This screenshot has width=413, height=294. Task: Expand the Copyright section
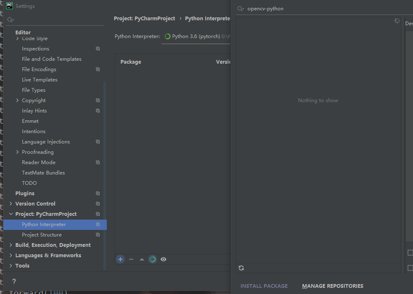pyautogui.click(x=17, y=100)
